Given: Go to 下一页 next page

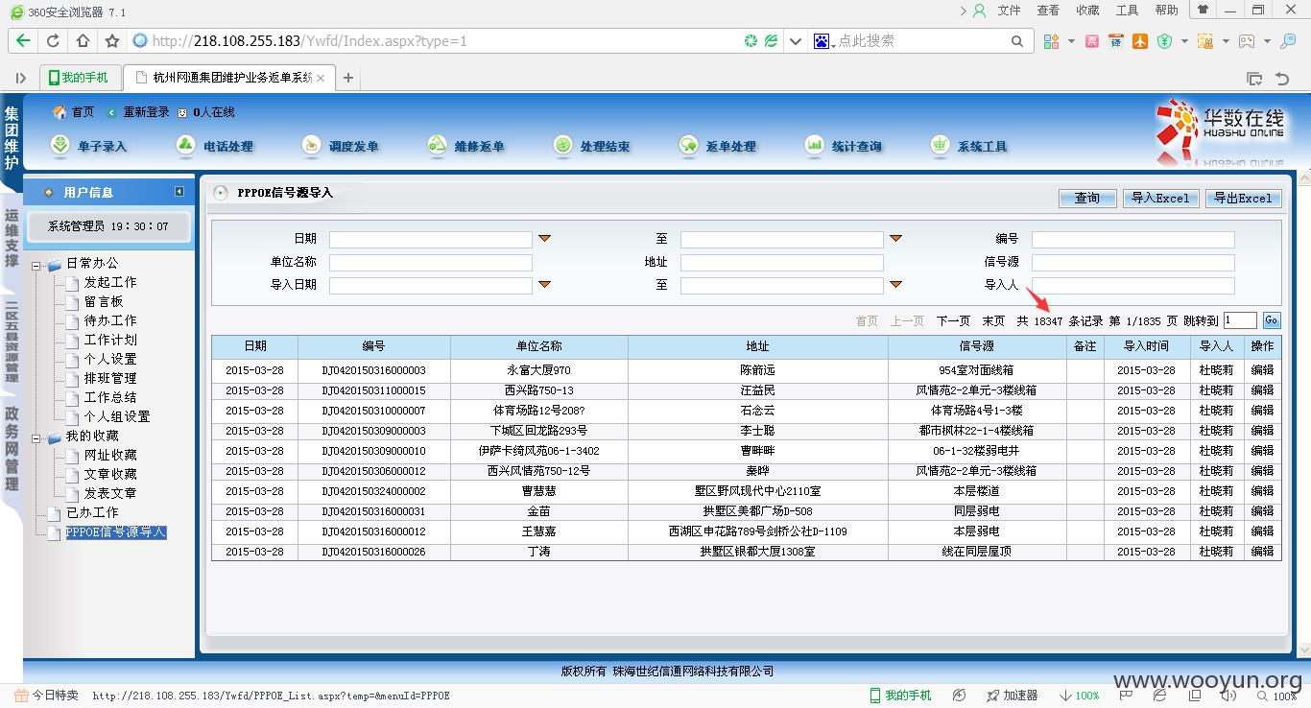Looking at the screenshot, I should point(953,321).
